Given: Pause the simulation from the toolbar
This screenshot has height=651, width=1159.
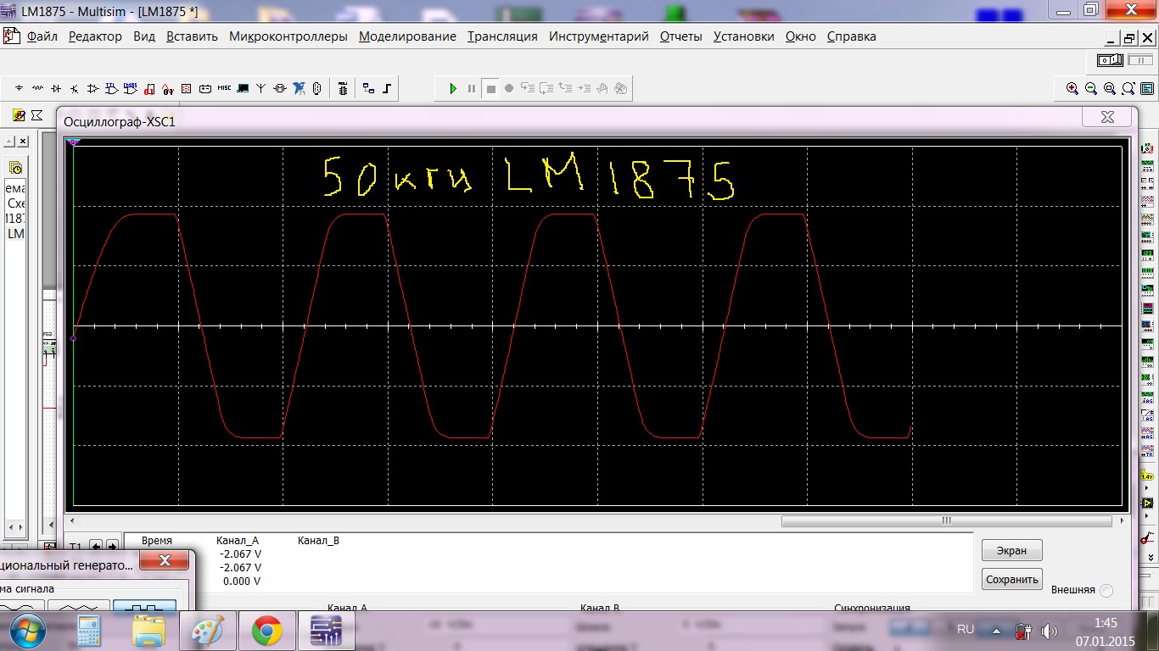Looking at the screenshot, I should 472,88.
